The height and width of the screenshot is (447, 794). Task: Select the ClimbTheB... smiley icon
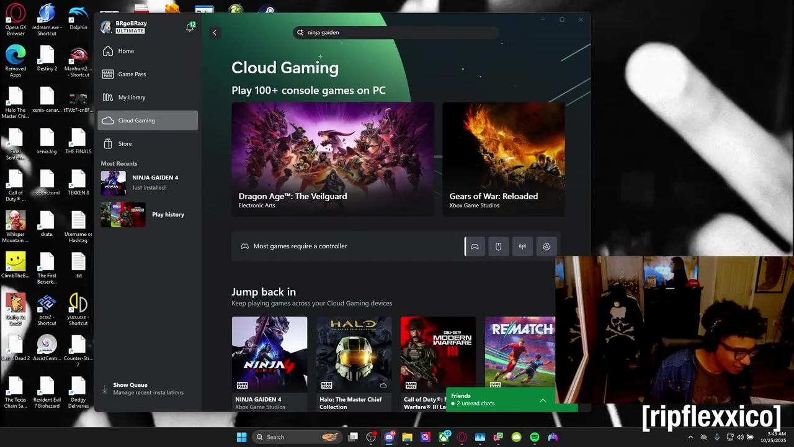click(x=16, y=265)
